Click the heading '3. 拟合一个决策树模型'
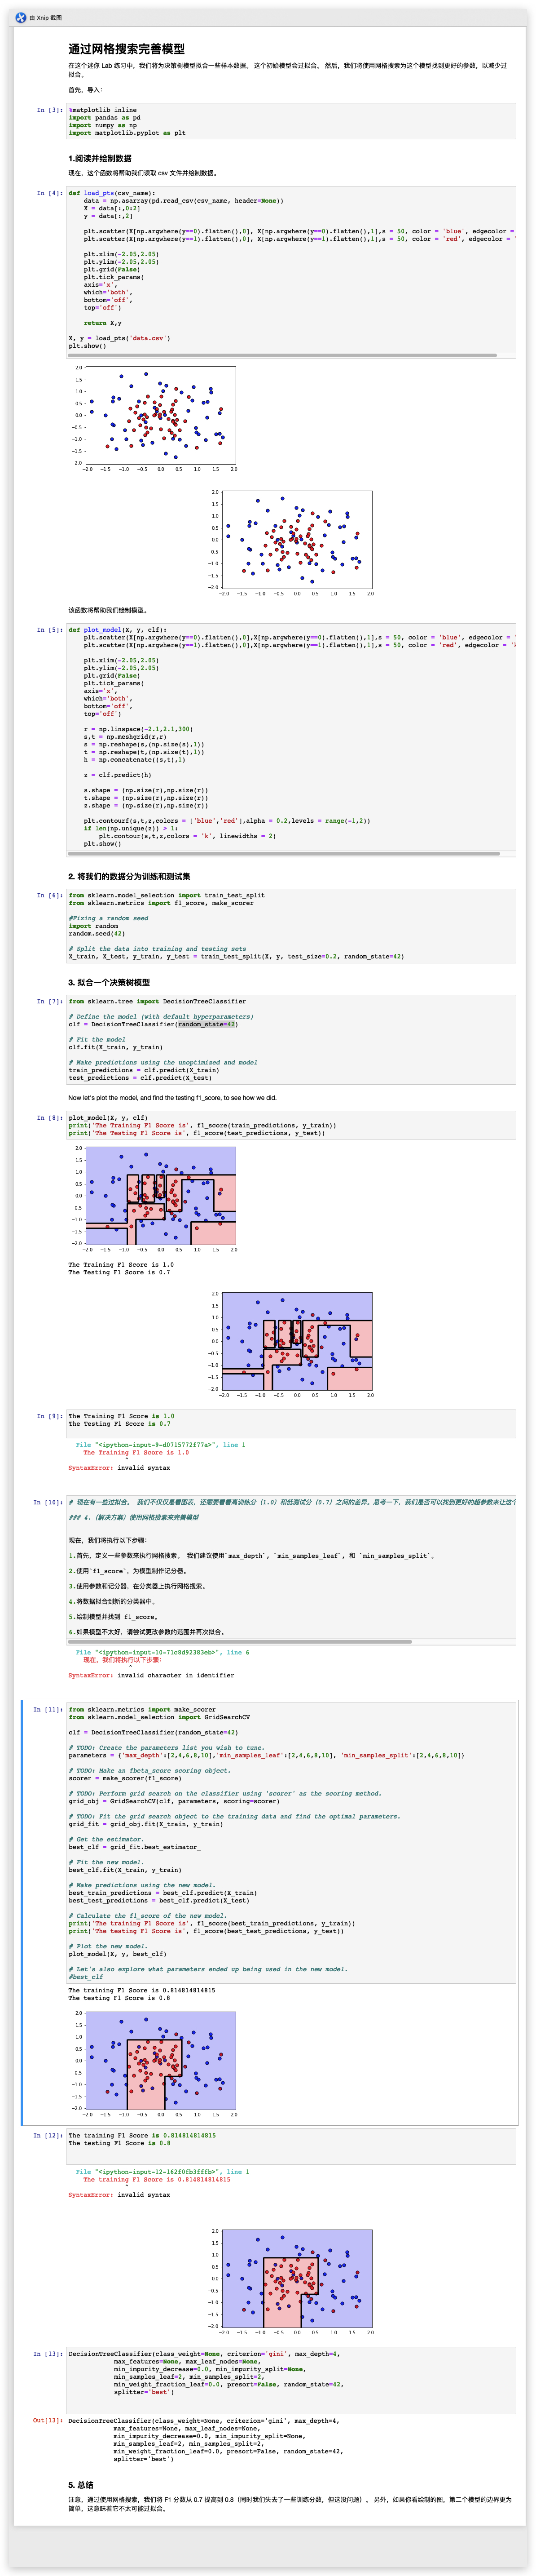Image resolution: width=536 pixels, height=2576 pixels. coord(109,982)
